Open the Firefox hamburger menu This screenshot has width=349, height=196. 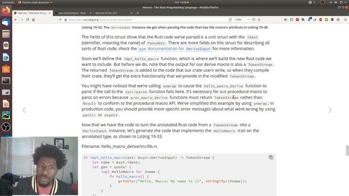click(x=345, y=20)
